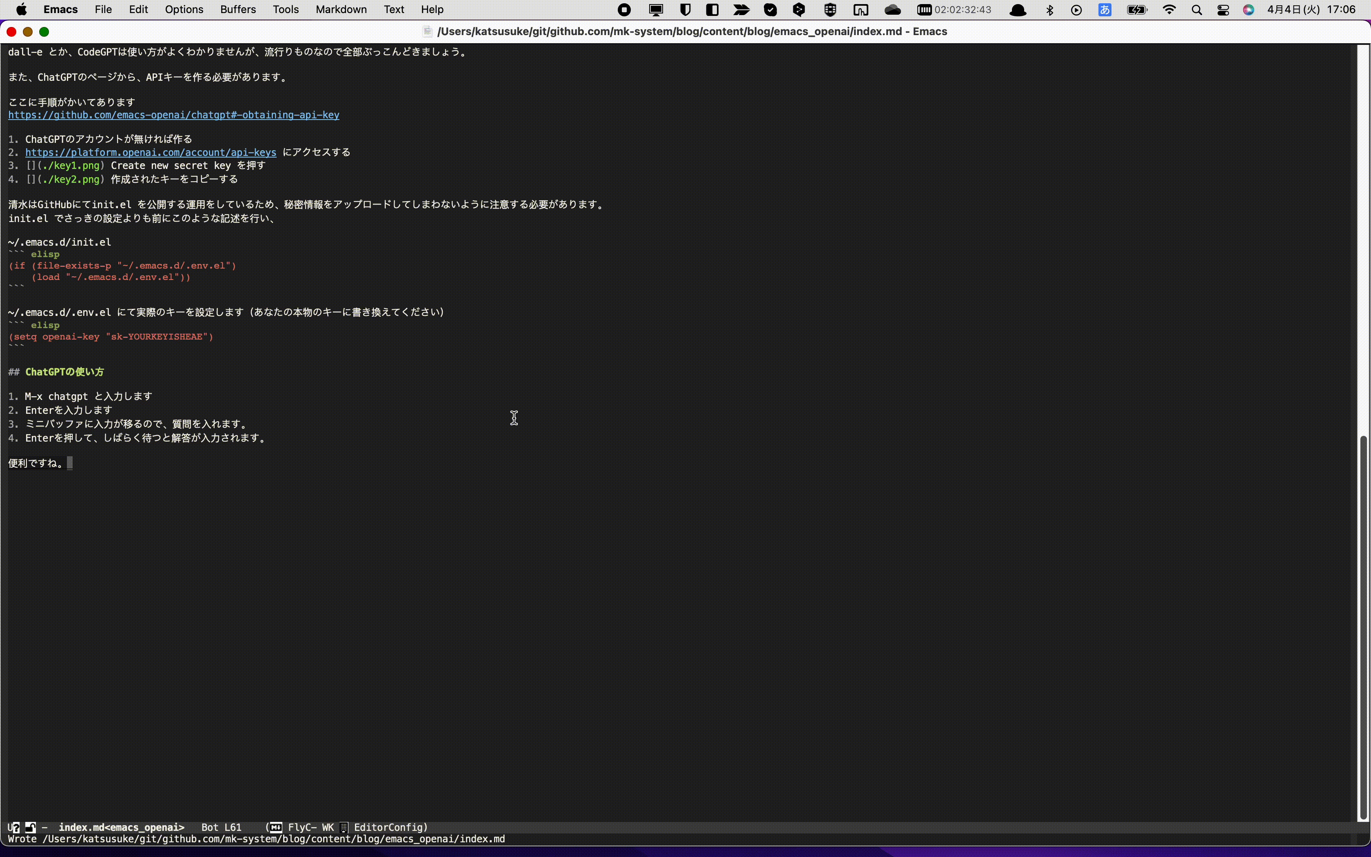This screenshot has height=857, width=1371.
Task: Open the Buffers menu
Action: tap(238, 10)
